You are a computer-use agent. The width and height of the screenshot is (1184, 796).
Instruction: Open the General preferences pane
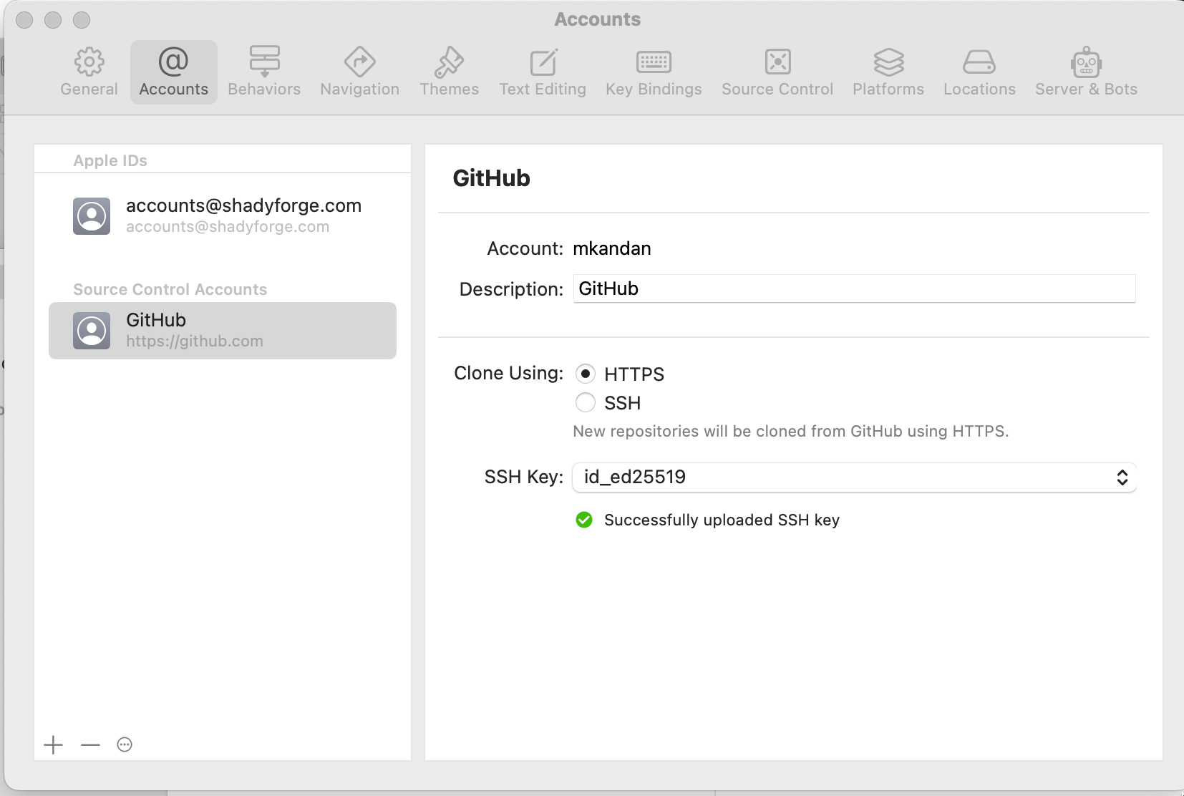tap(89, 72)
